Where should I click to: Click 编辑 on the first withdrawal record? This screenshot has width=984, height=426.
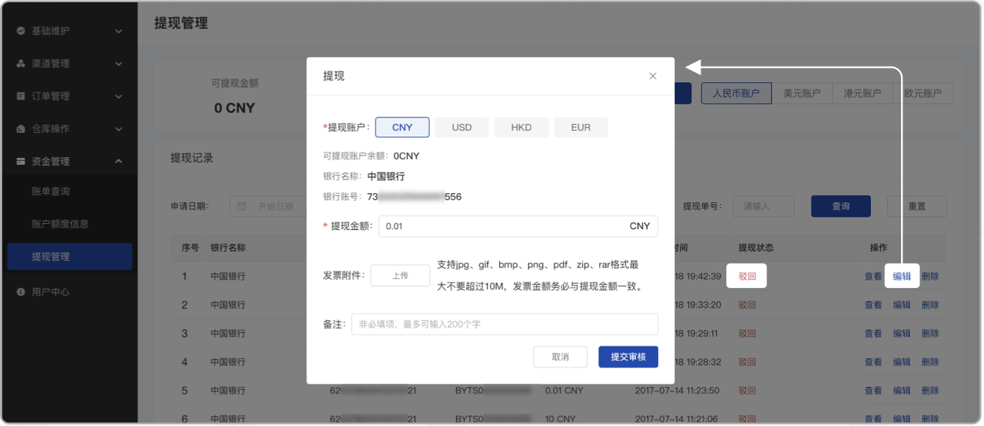coord(902,275)
